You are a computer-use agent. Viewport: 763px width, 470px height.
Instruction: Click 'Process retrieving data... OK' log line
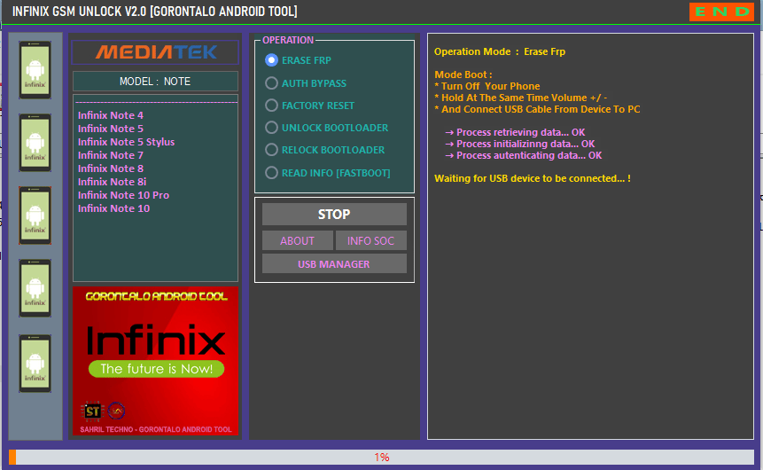[515, 132]
